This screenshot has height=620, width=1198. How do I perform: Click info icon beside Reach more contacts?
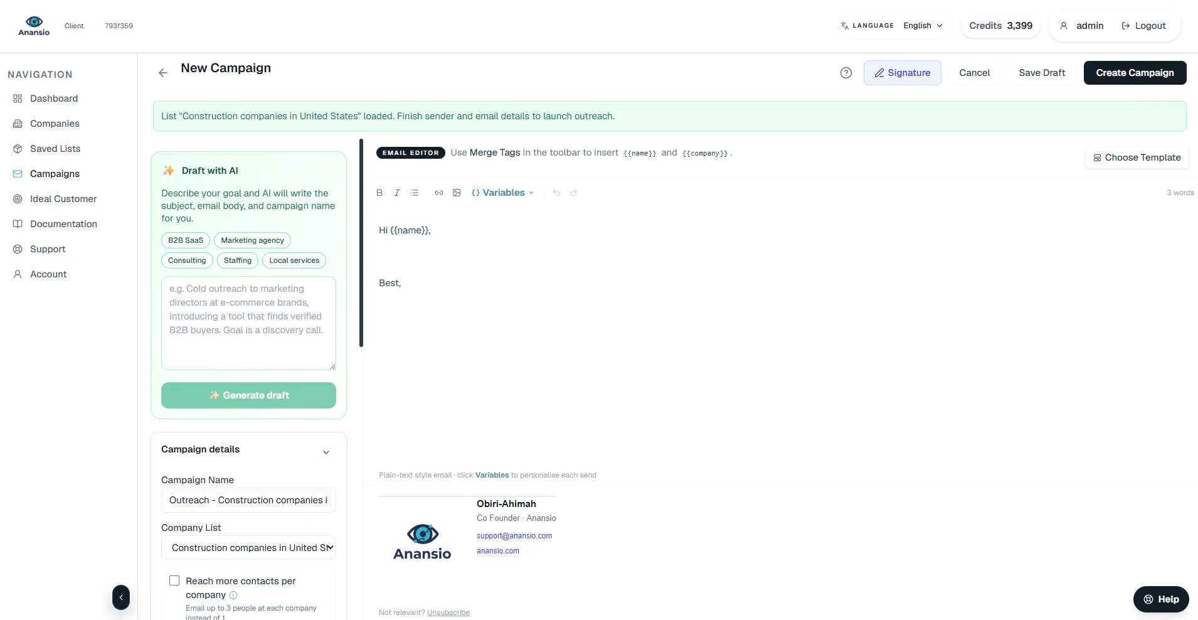(x=233, y=595)
